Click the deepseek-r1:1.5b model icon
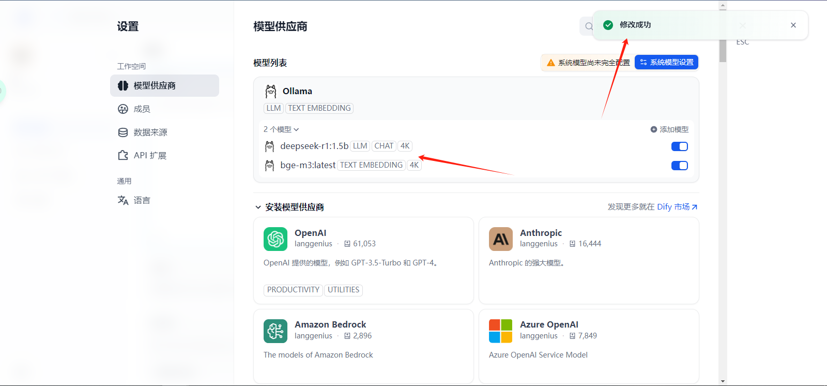This screenshot has width=827, height=386. 270,146
